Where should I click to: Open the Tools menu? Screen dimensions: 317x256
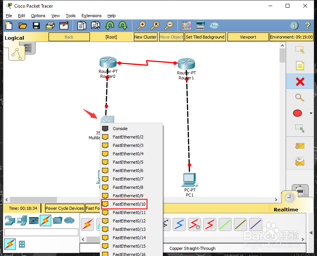click(x=71, y=16)
